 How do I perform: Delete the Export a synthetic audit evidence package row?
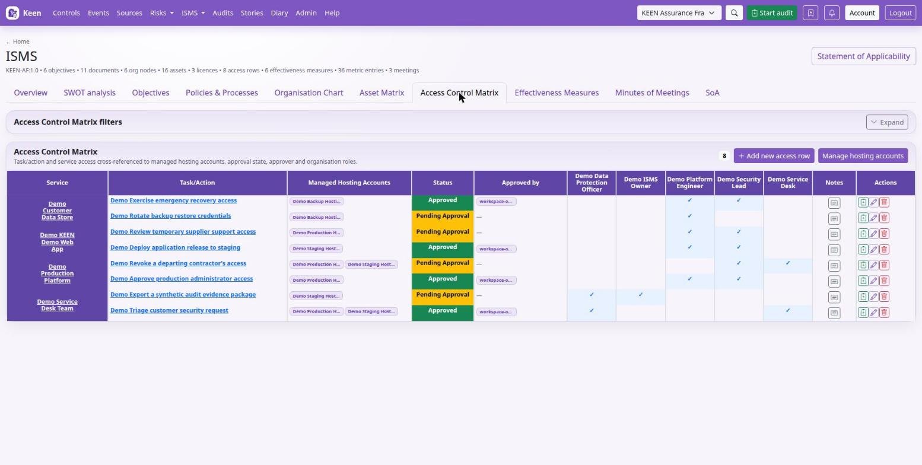click(884, 297)
